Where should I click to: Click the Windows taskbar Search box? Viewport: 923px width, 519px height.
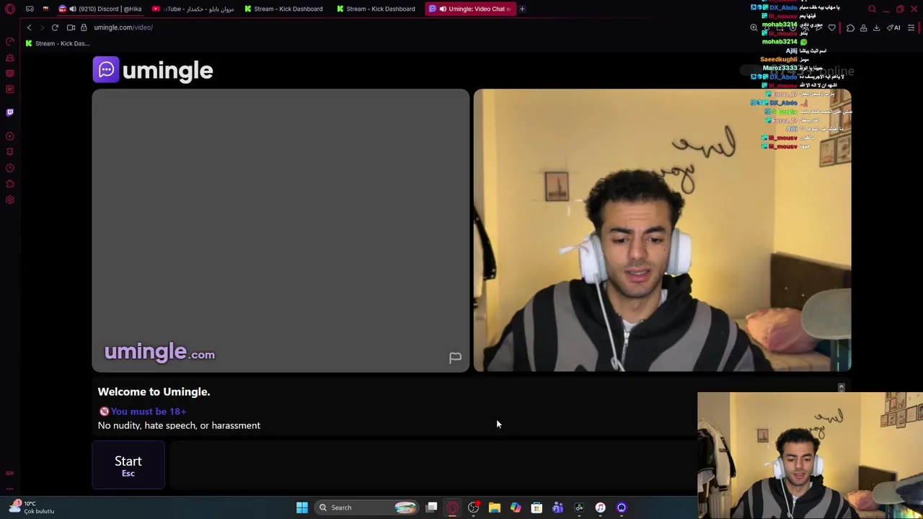click(x=368, y=507)
